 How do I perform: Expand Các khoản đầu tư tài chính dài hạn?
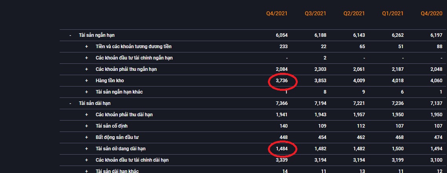click(x=86, y=160)
